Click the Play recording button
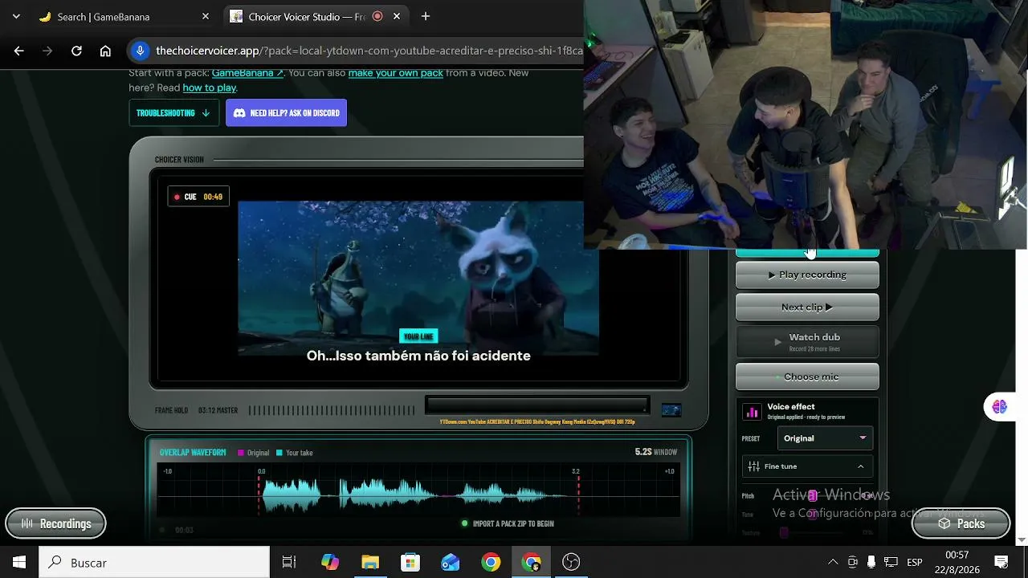1028x578 pixels. pos(807,275)
